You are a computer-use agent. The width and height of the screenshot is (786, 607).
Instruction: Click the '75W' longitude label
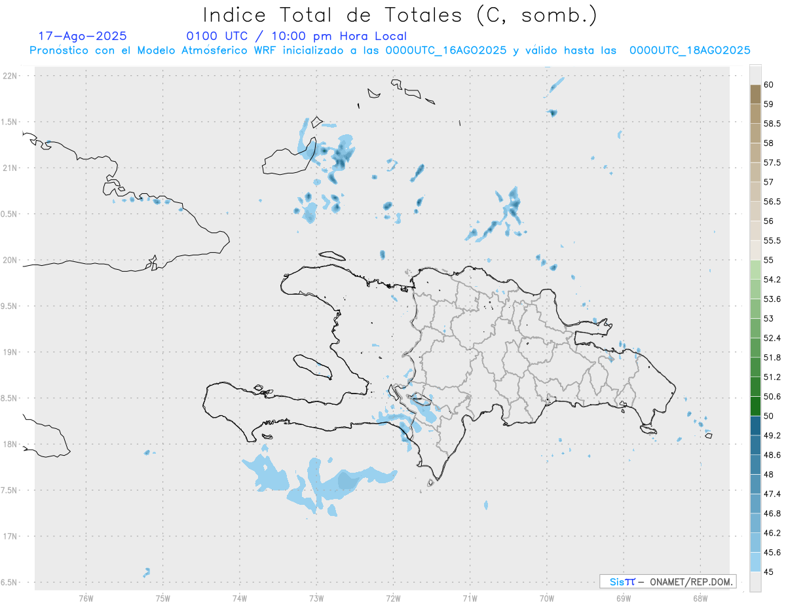coord(163,598)
